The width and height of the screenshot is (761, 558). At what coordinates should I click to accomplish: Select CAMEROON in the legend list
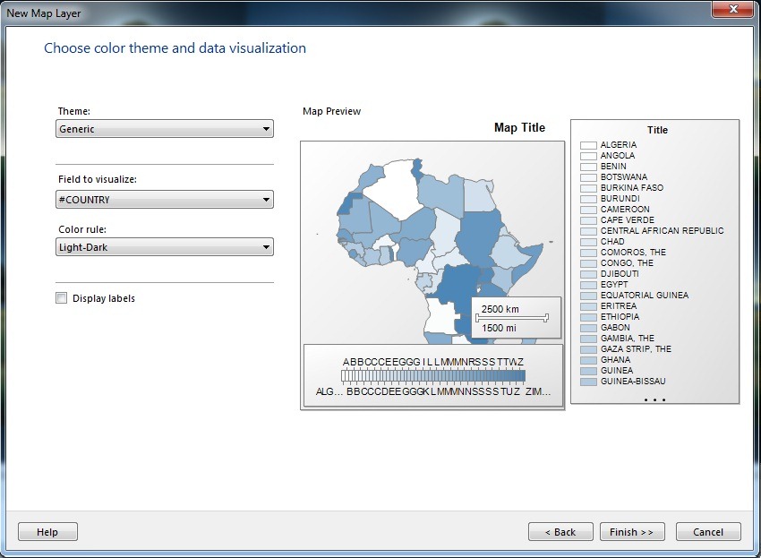[x=625, y=210]
